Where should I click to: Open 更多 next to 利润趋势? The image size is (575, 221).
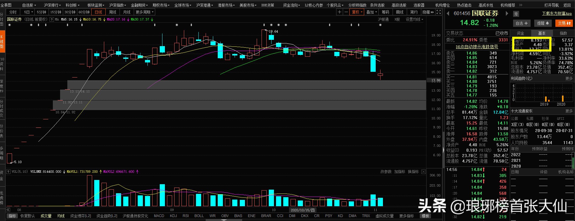pyautogui.click(x=569, y=78)
